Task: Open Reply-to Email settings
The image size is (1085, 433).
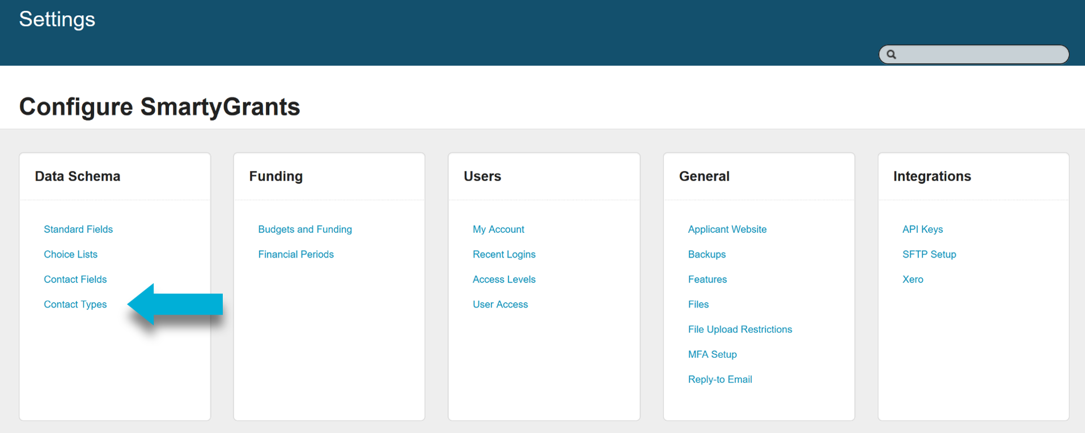Action: (719, 379)
